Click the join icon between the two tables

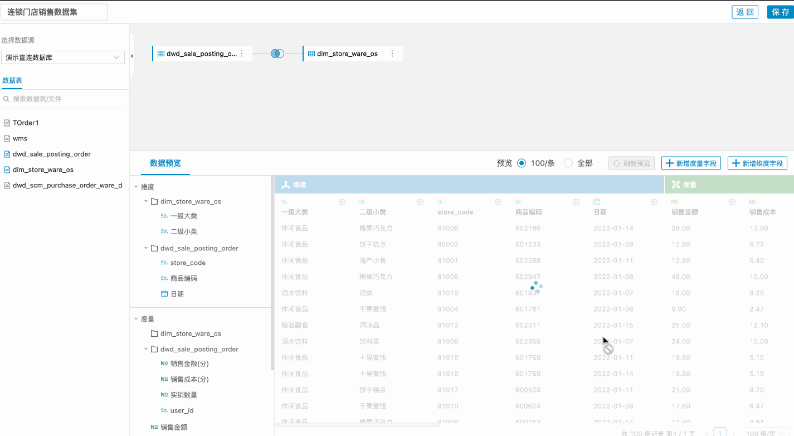[x=277, y=54]
